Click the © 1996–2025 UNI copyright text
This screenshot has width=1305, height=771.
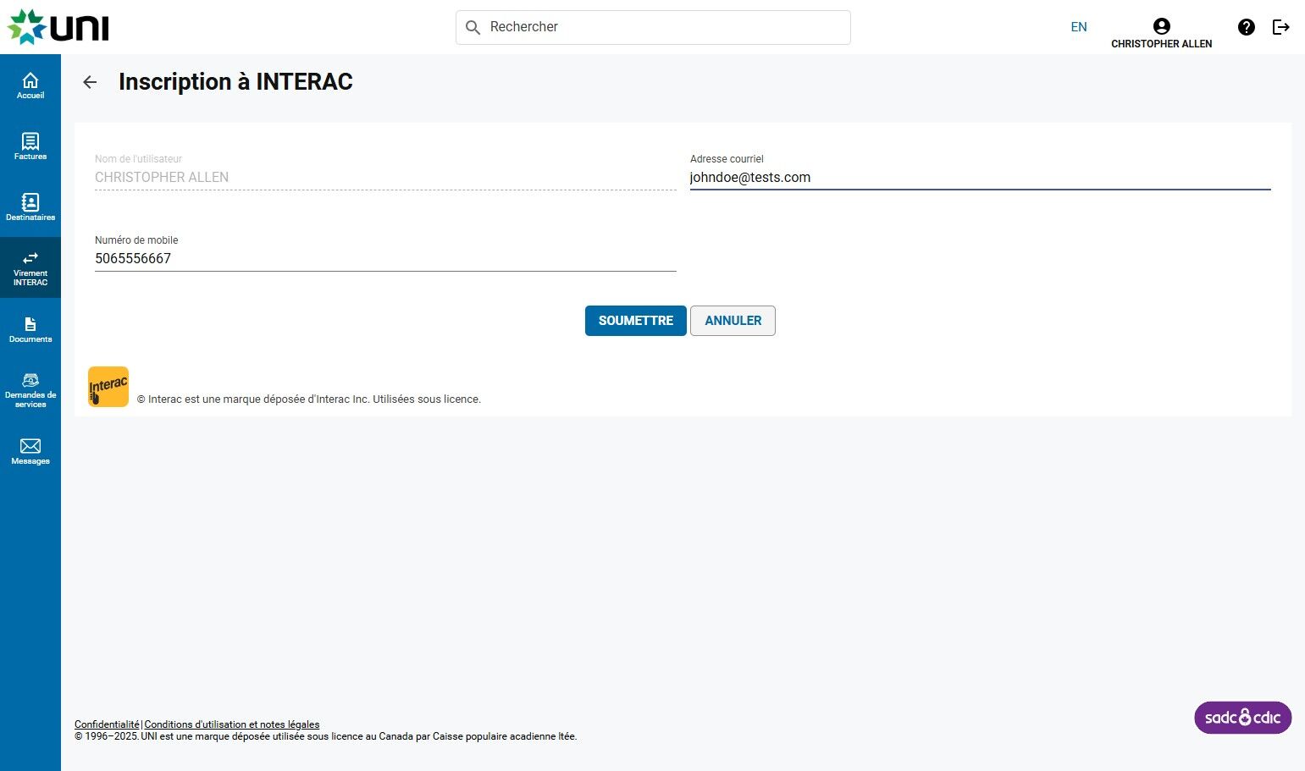pos(326,736)
